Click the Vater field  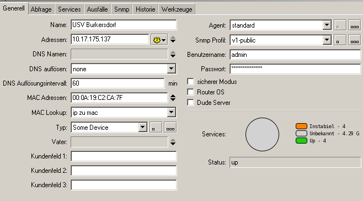[x=119, y=142]
